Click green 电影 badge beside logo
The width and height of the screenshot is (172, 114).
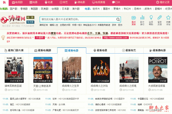point(30,17)
